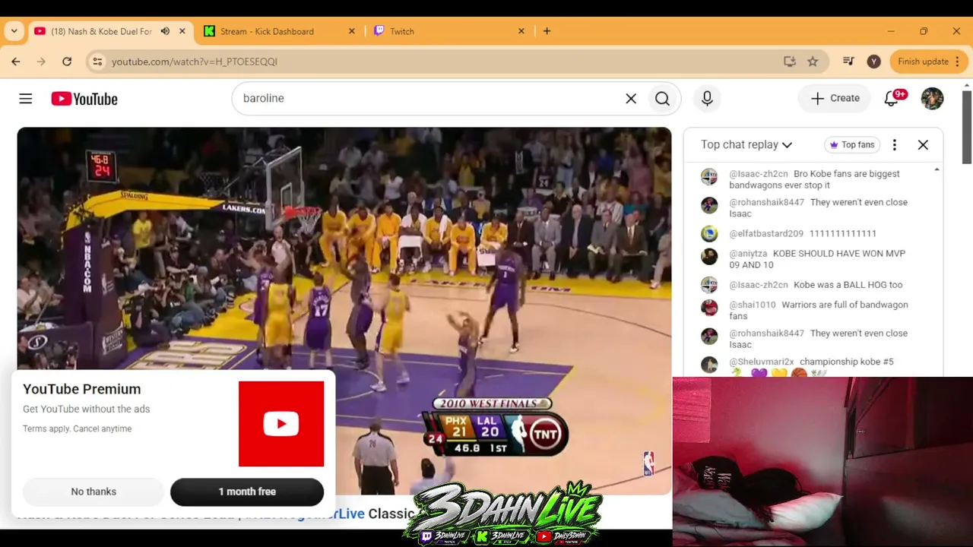This screenshot has width=973, height=547.
Task: Open the chat three-dot options menu
Action: click(895, 144)
